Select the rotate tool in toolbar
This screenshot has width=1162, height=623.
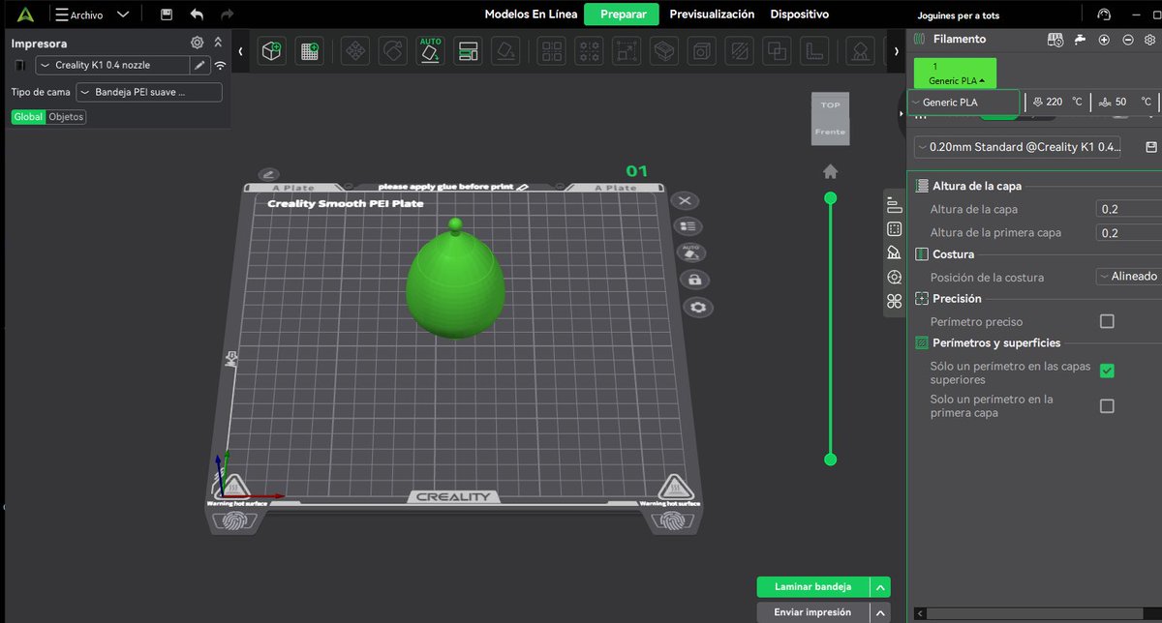(392, 51)
